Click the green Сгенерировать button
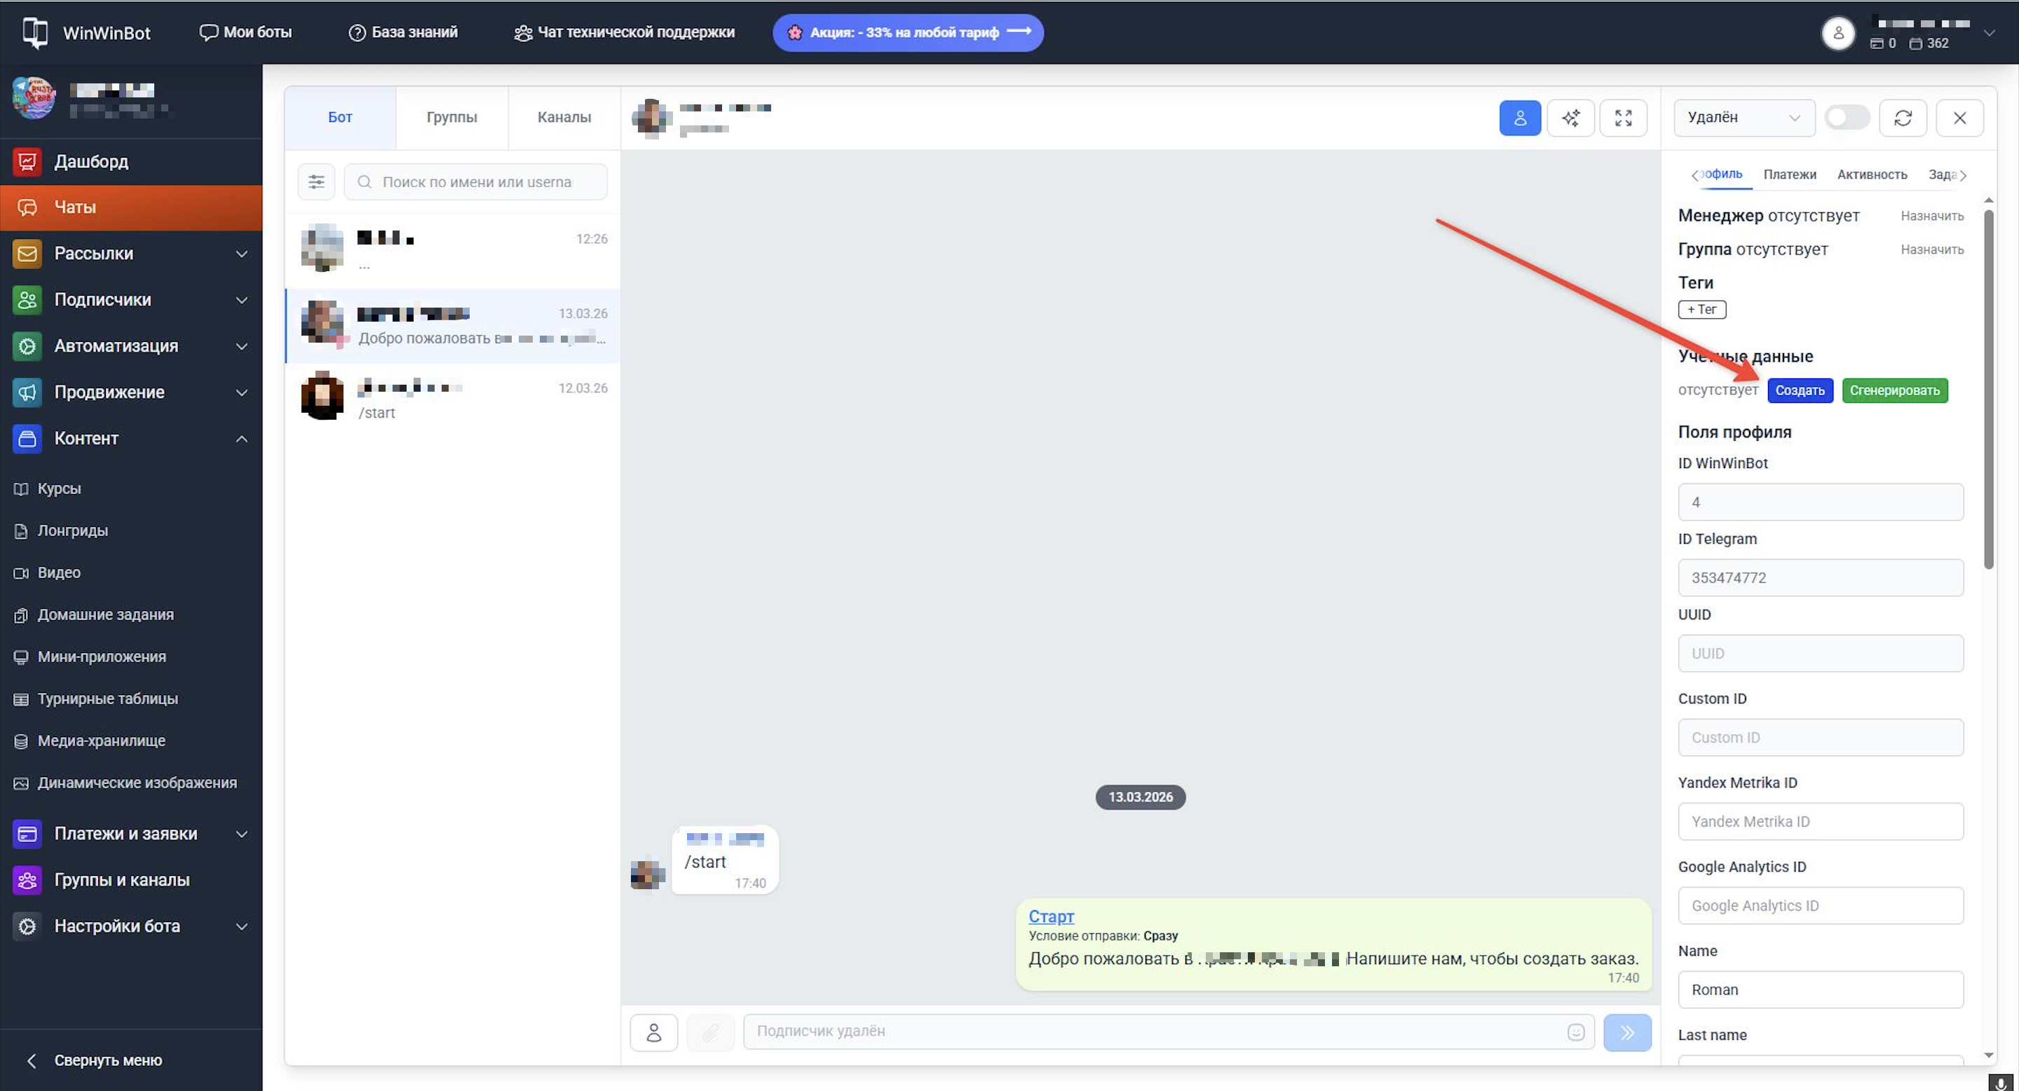Screen dimensions: 2019x1091 [1894, 391]
